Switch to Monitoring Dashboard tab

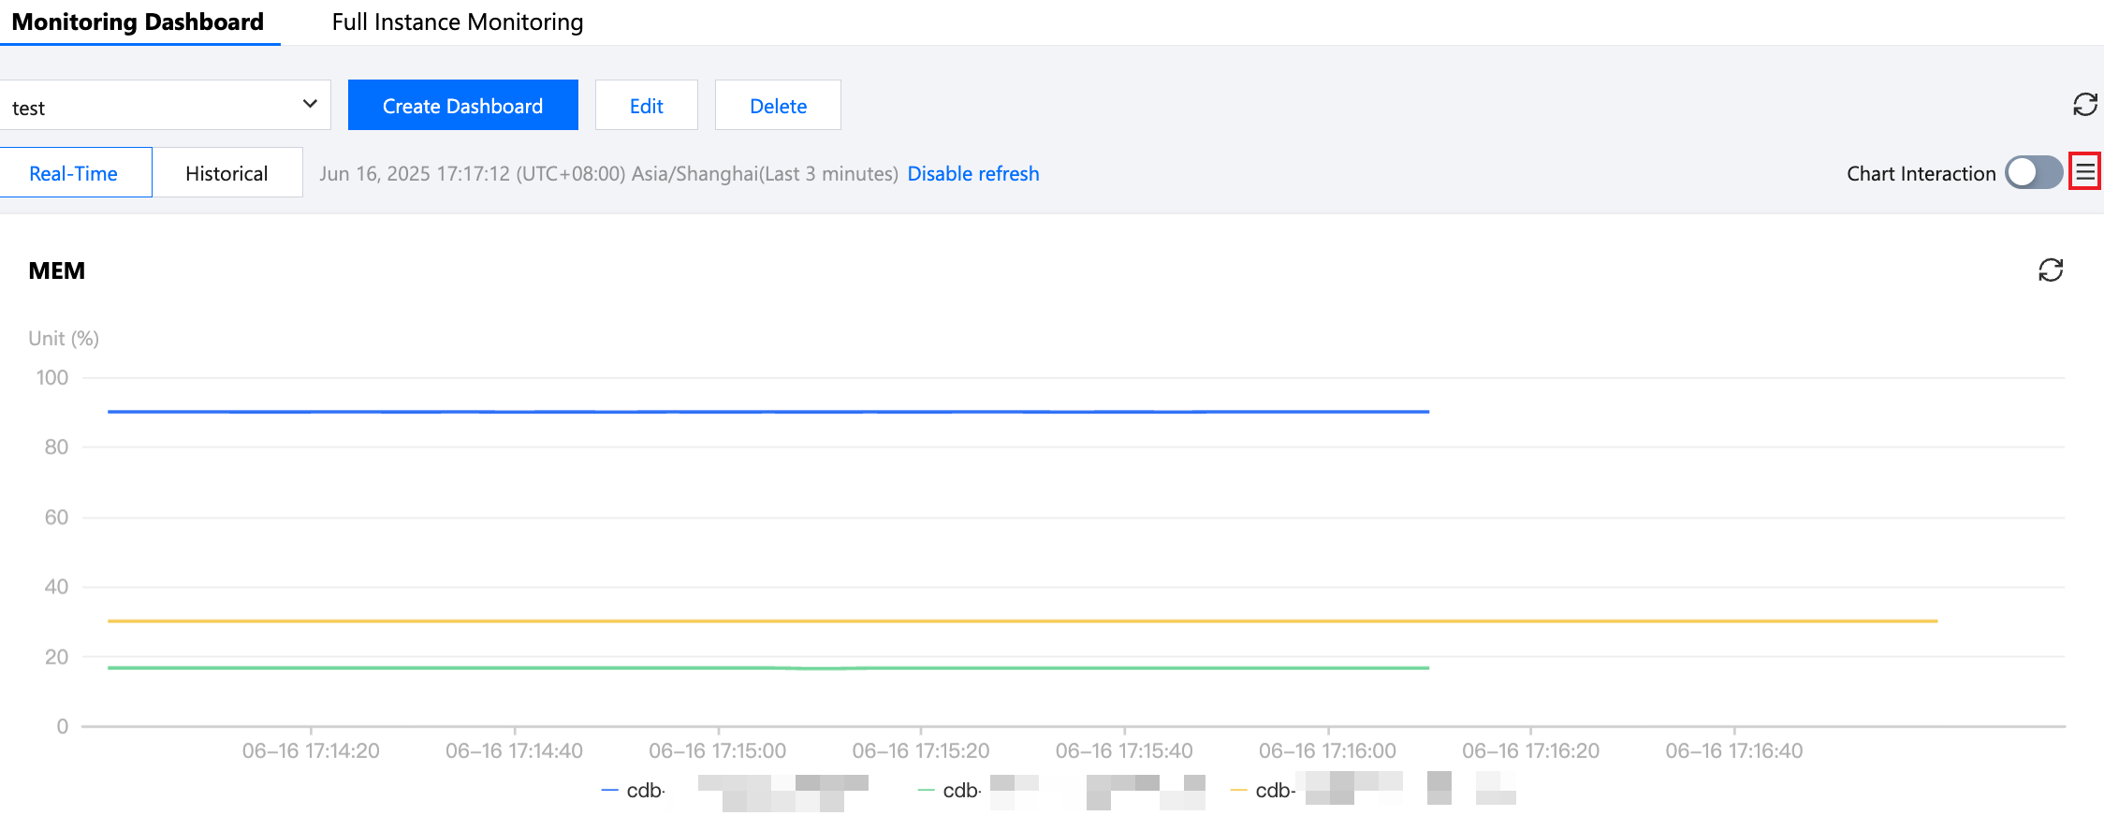pos(138,22)
